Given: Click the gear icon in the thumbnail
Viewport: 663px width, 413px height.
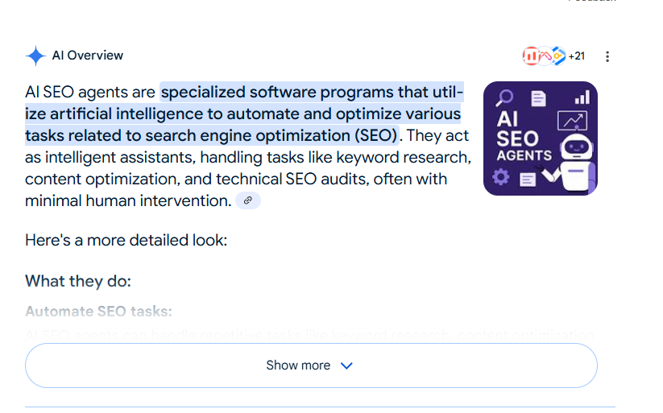Looking at the screenshot, I should (501, 176).
